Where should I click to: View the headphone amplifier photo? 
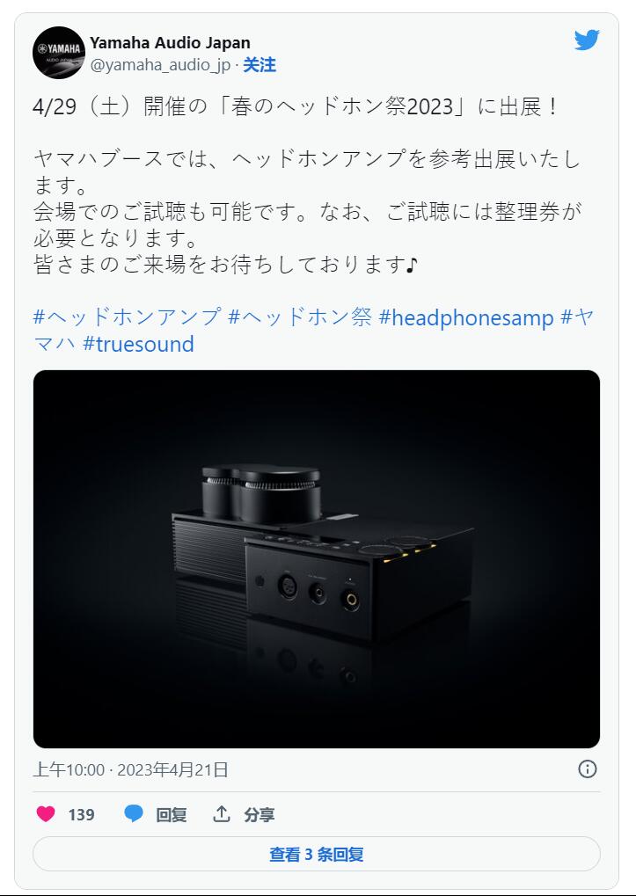[317, 559]
